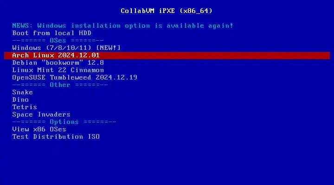Open View x86 OSes option
The width and height of the screenshot is (334, 185).
[39, 129]
